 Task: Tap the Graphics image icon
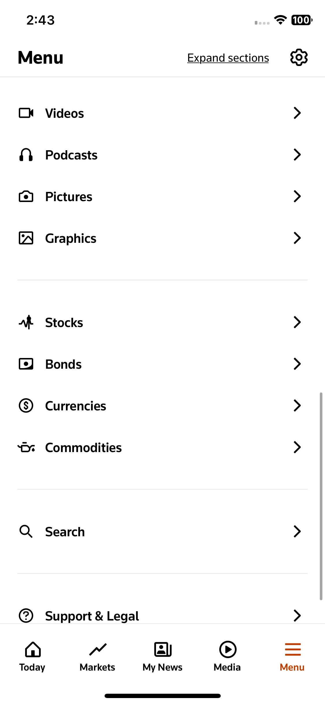click(26, 238)
